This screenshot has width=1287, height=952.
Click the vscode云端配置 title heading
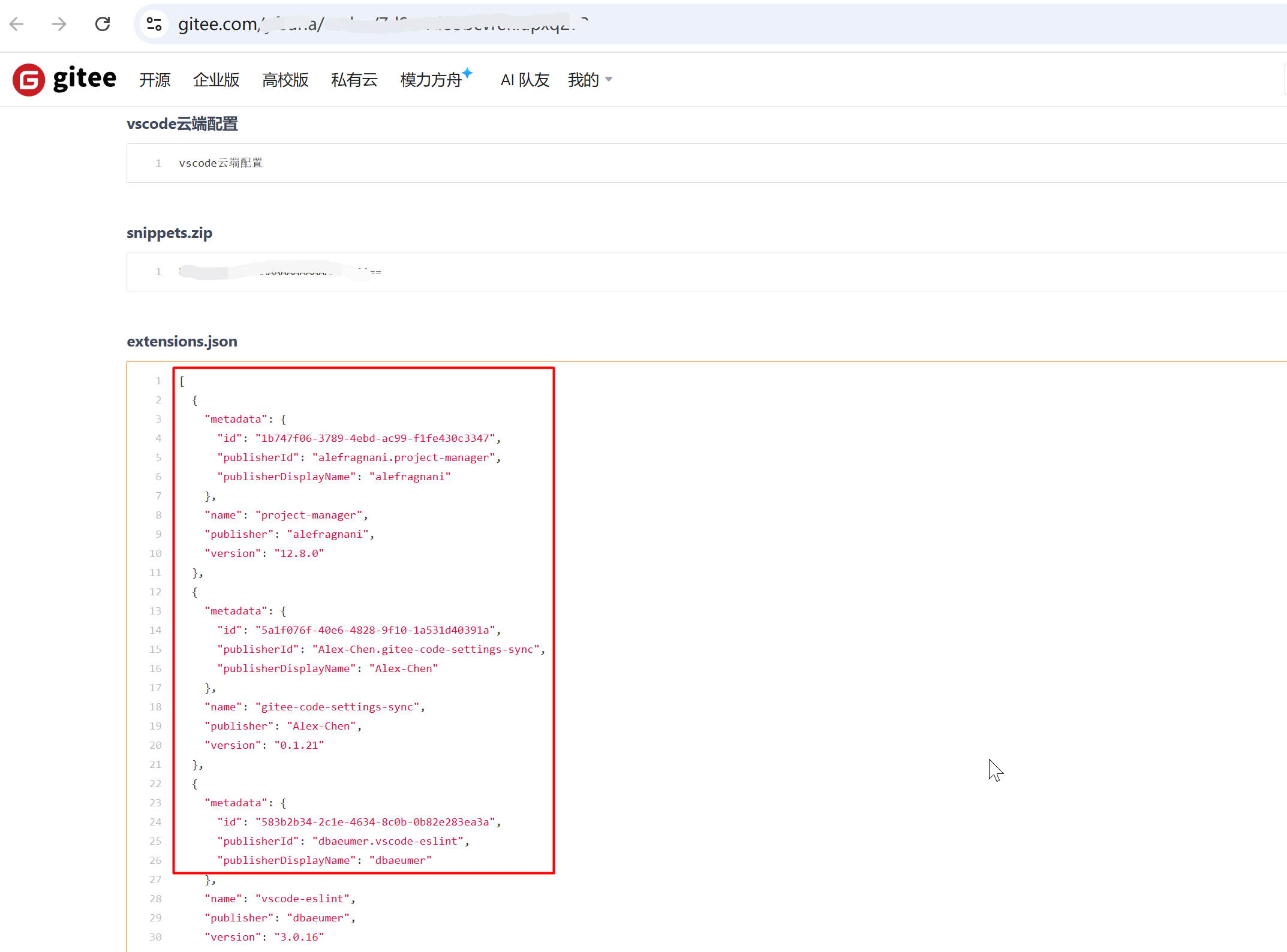[x=182, y=124]
